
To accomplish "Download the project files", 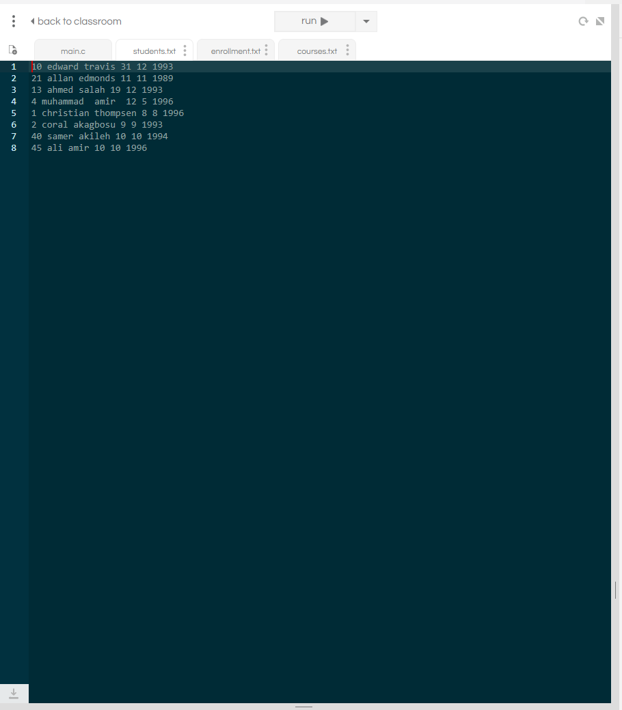I will pos(14,693).
